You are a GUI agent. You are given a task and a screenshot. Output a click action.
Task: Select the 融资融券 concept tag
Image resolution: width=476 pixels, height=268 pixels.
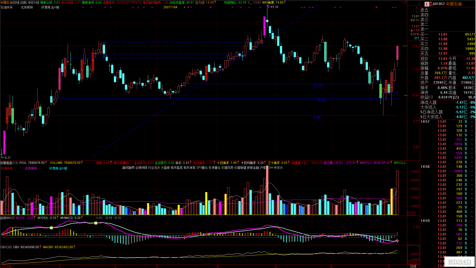pyautogui.click(x=128, y=168)
